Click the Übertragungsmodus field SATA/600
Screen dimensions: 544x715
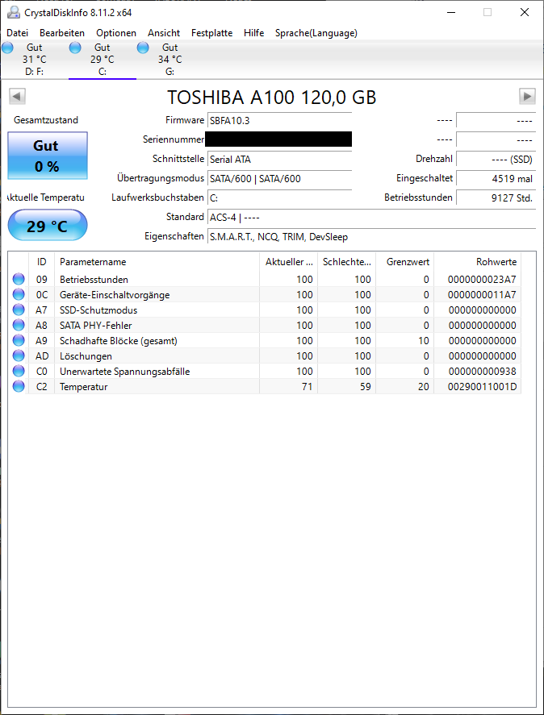pos(279,179)
